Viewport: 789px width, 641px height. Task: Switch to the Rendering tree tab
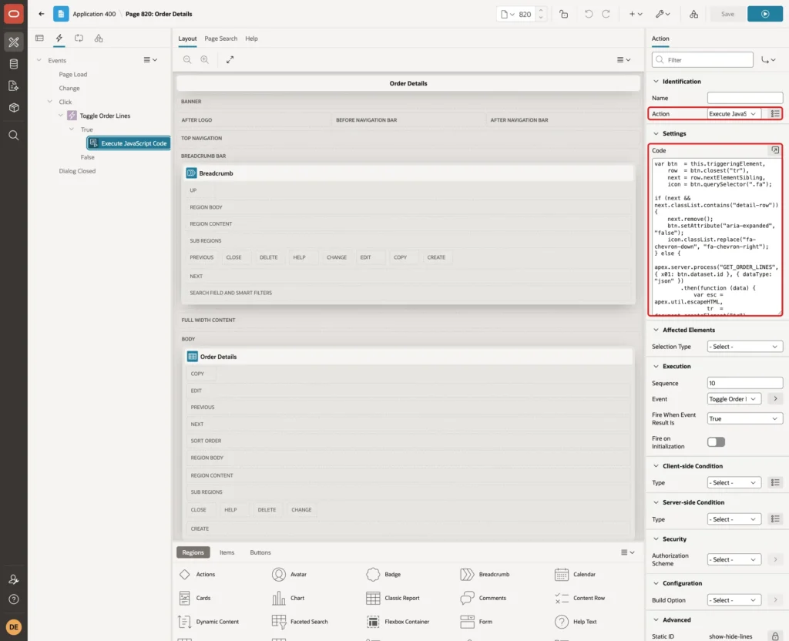pyautogui.click(x=39, y=39)
